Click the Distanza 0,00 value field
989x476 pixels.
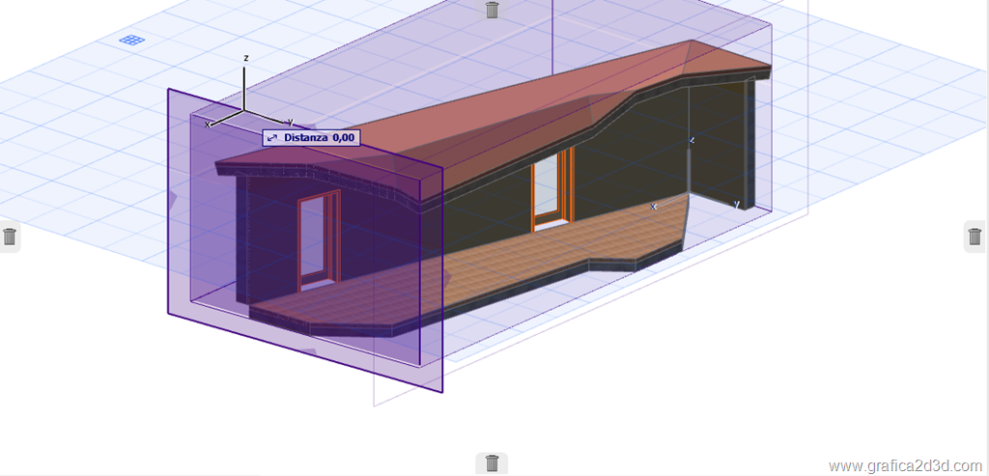coord(345,138)
